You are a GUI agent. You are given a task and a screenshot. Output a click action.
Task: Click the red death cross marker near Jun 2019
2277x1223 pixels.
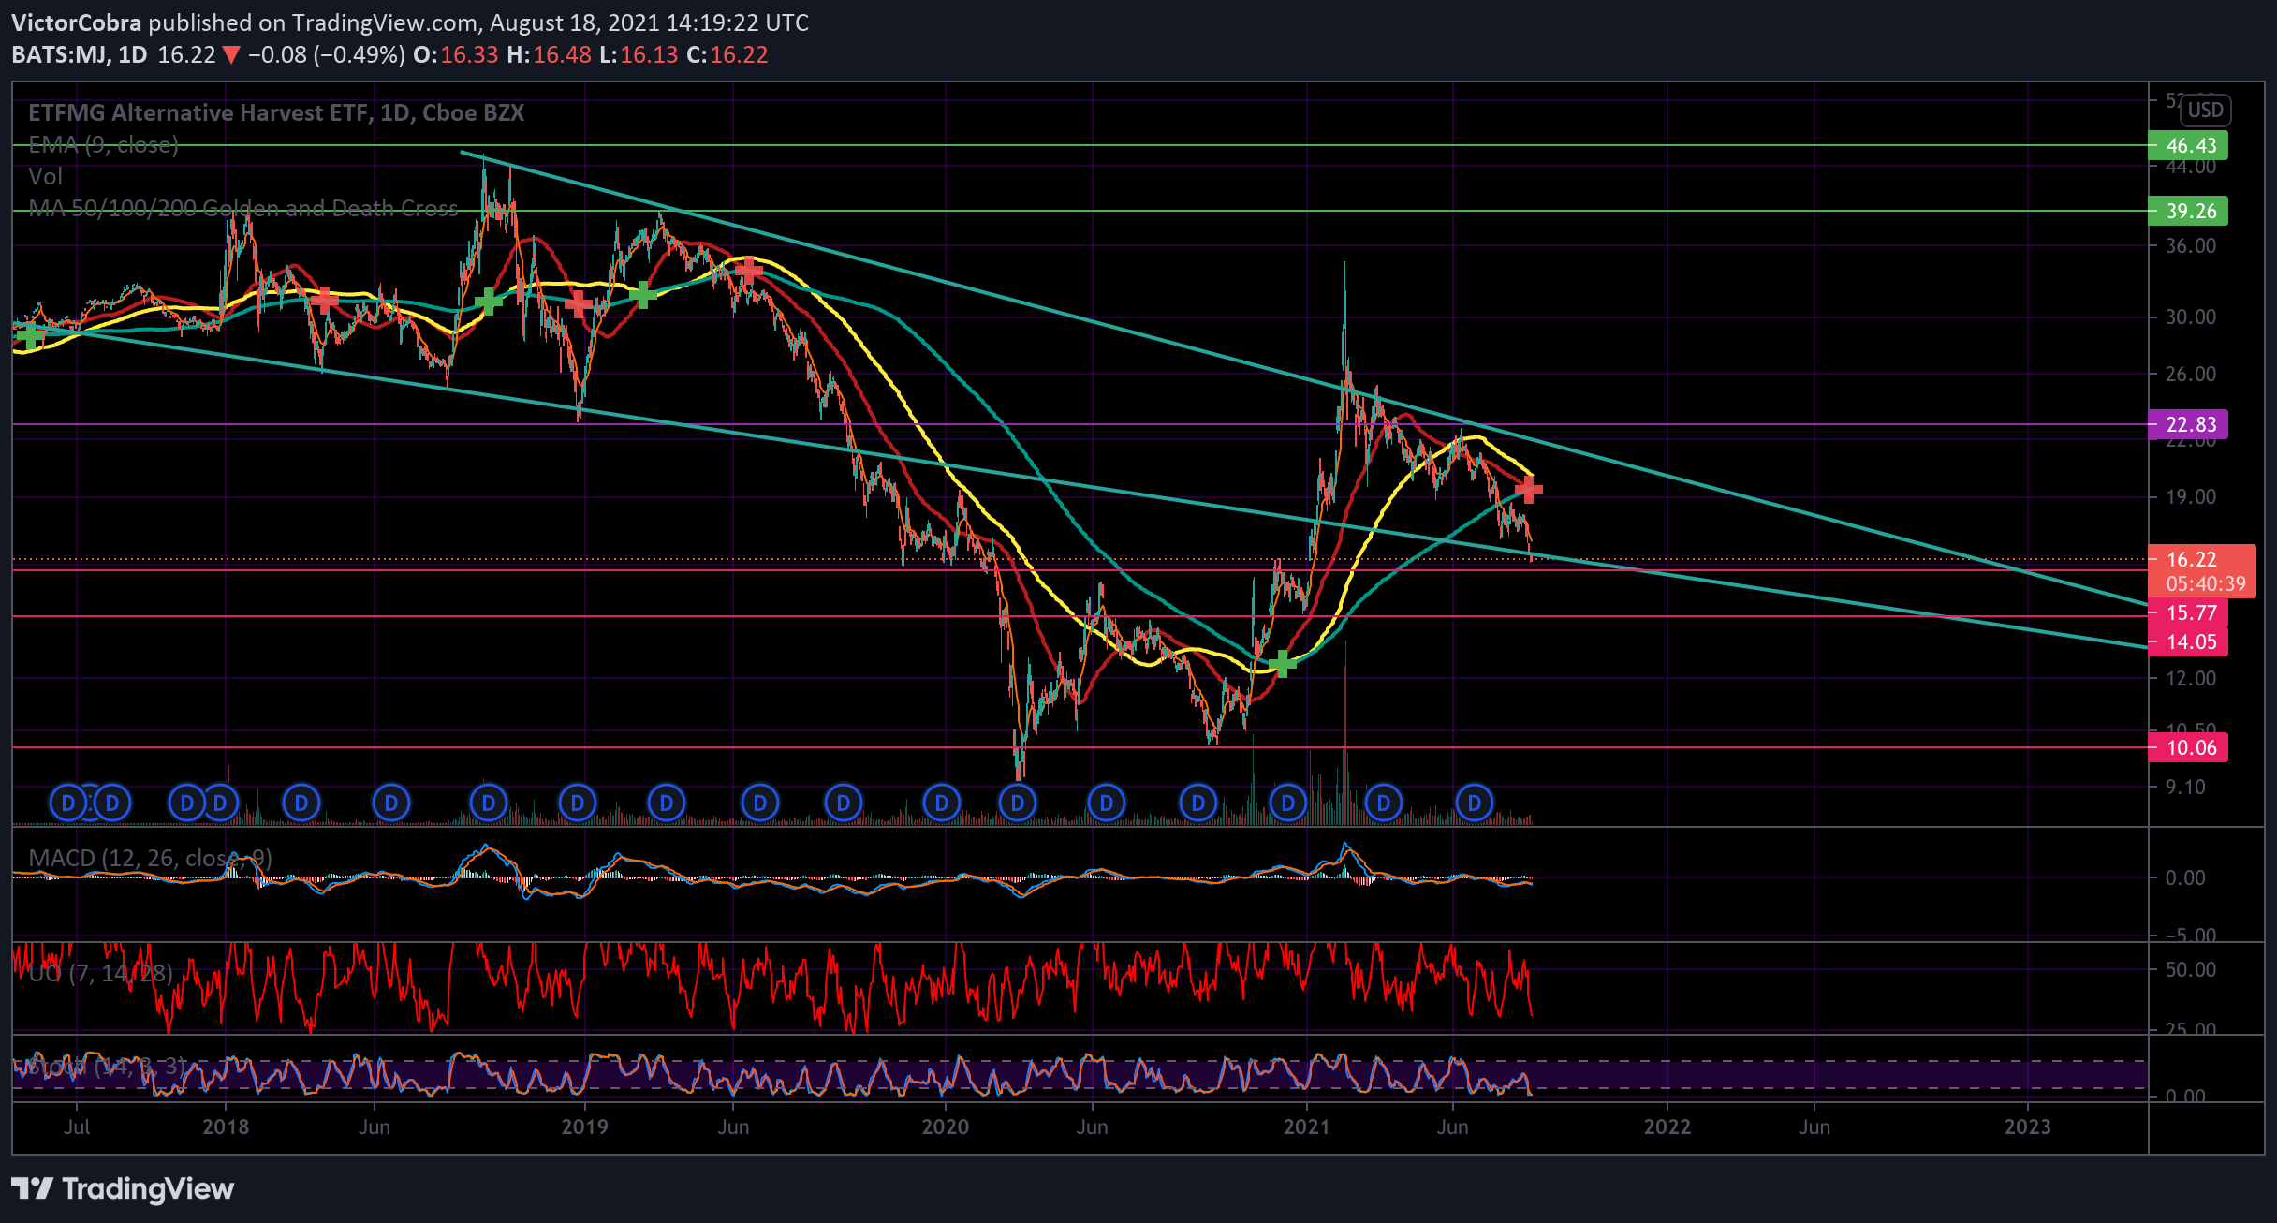[747, 271]
